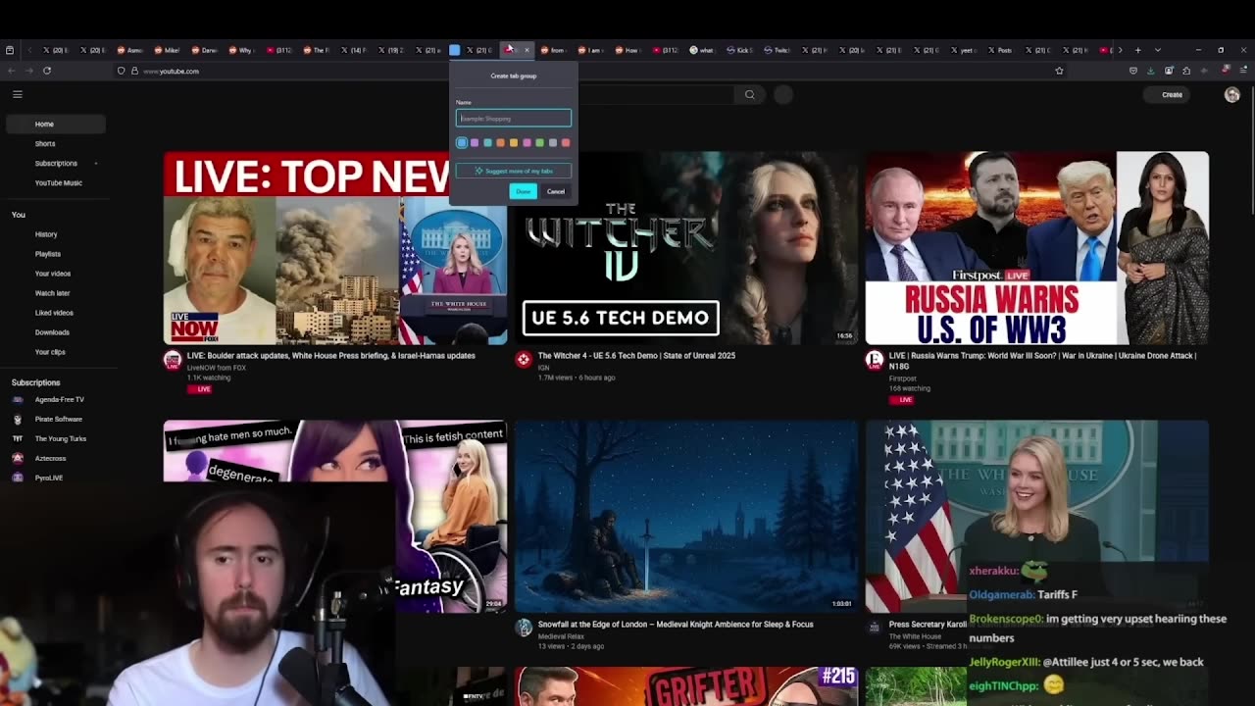The width and height of the screenshot is (1255, 706).
Task: Open LIVE Top News Boulder attack thumbnail
Action: (335, 248)
